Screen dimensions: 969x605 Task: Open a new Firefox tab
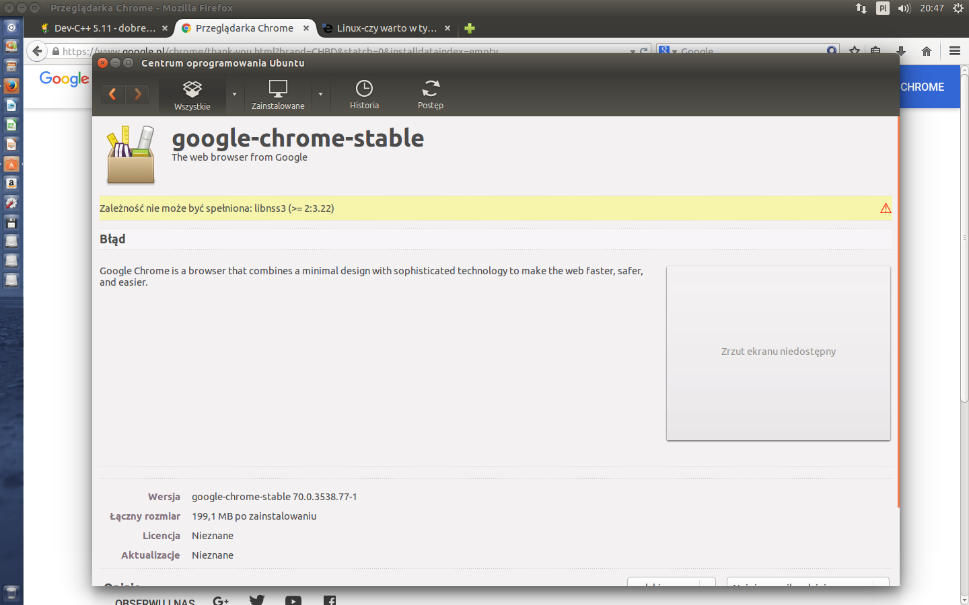(x=470, y=28)
